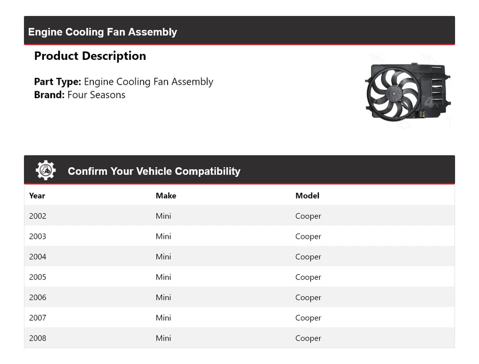Click the Part Type label
The height and width of the screenshot is (364, 479).
coord(57,82)
